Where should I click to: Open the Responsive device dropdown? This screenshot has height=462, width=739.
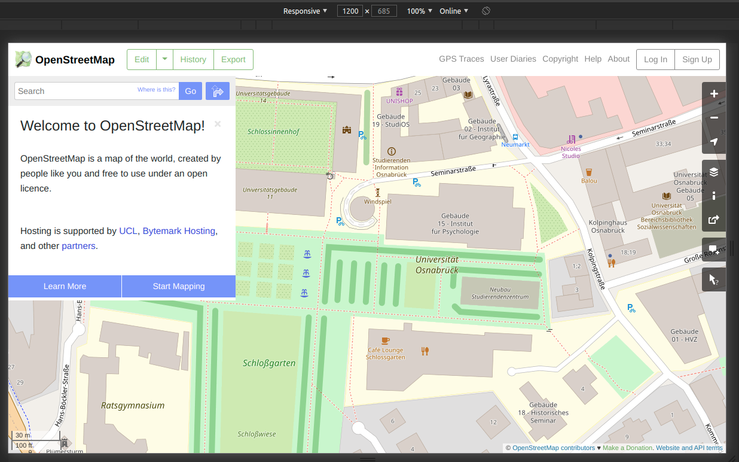coord(305,11)
